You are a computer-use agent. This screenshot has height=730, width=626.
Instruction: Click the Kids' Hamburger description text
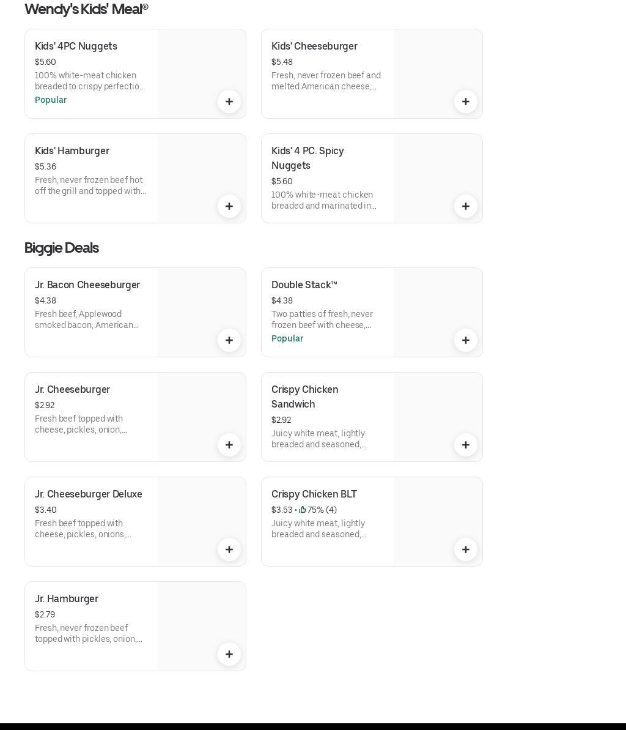(90, 185)
